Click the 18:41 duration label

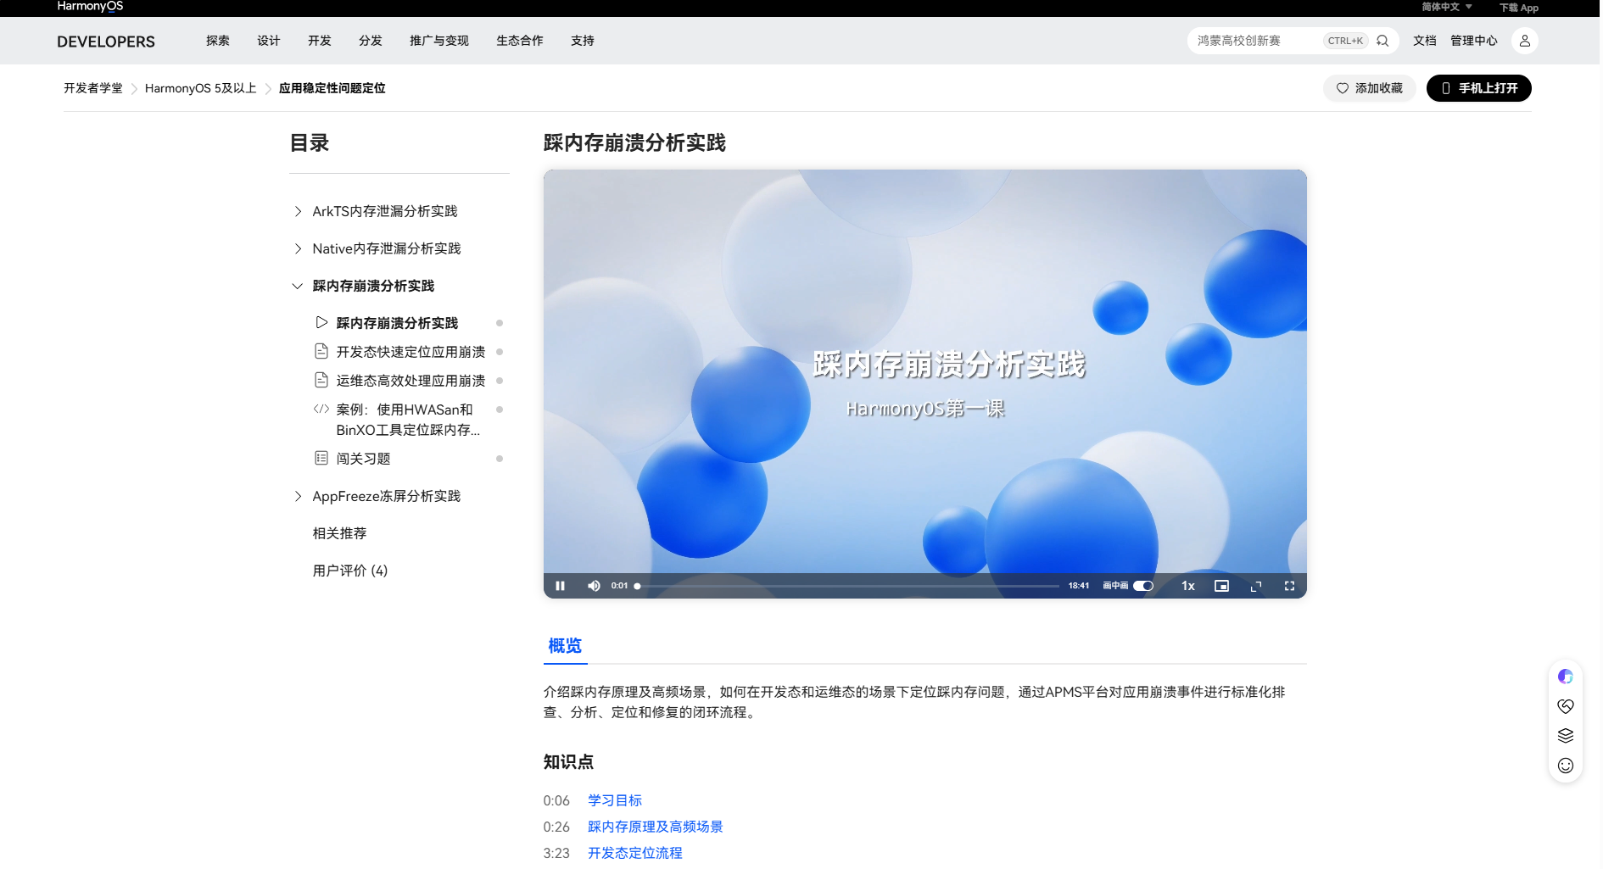point(1079,586)
